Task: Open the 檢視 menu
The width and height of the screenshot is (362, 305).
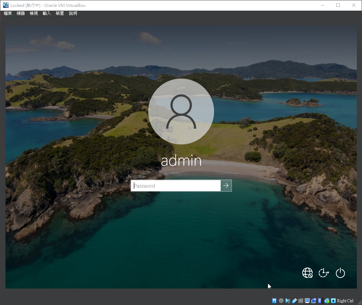Action: coord(34,13)
